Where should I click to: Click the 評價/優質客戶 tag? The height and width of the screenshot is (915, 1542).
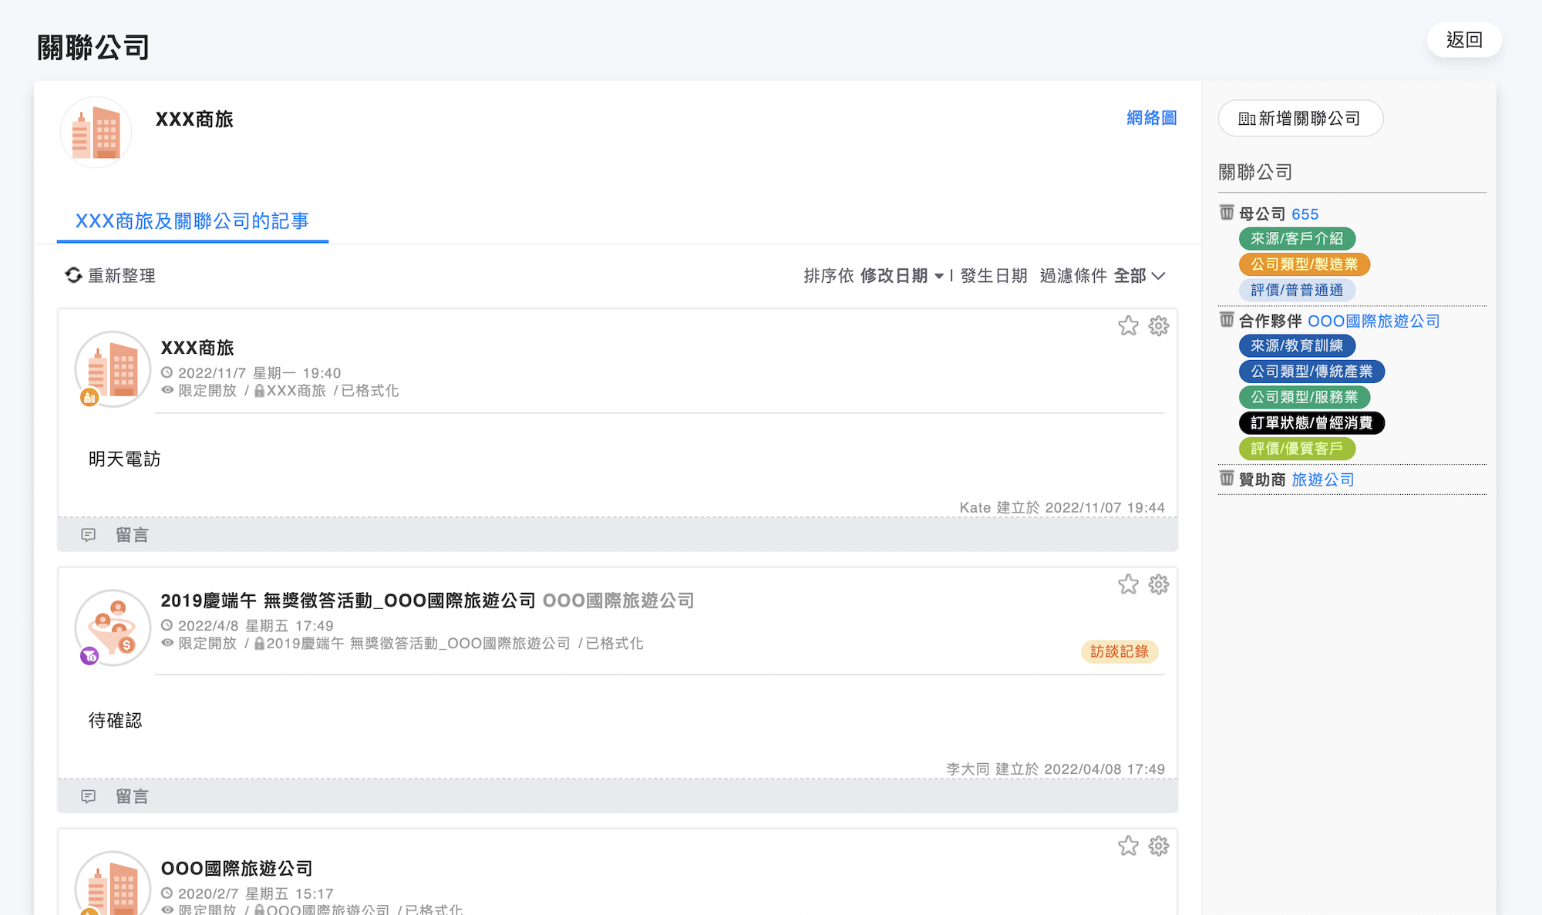[x=1297, y=449]
